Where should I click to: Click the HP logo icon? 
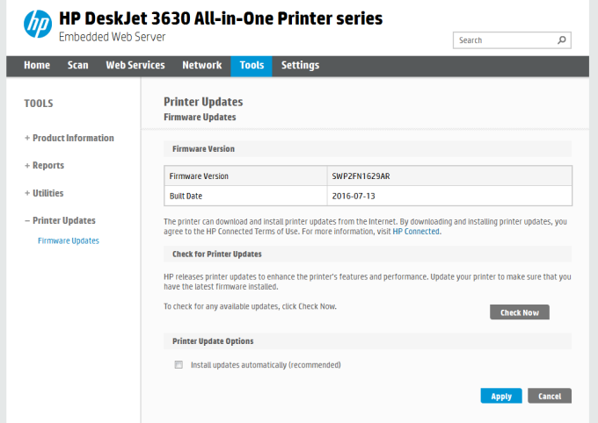[37, 24]
